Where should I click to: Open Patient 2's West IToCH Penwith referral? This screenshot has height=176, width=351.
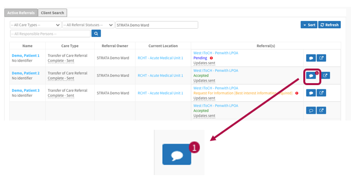pyautogui.click(x=216, y=70)
